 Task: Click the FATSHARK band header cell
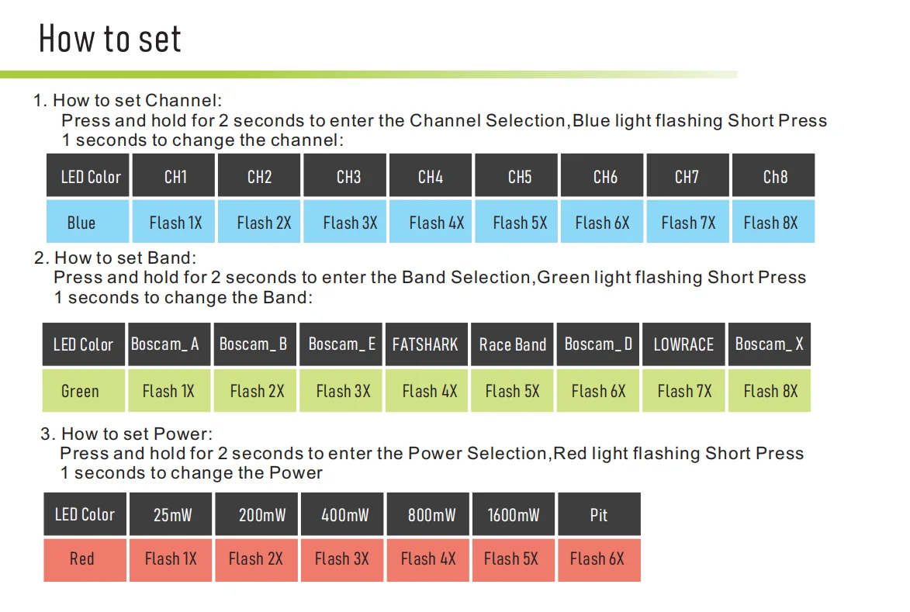(426, 344)
